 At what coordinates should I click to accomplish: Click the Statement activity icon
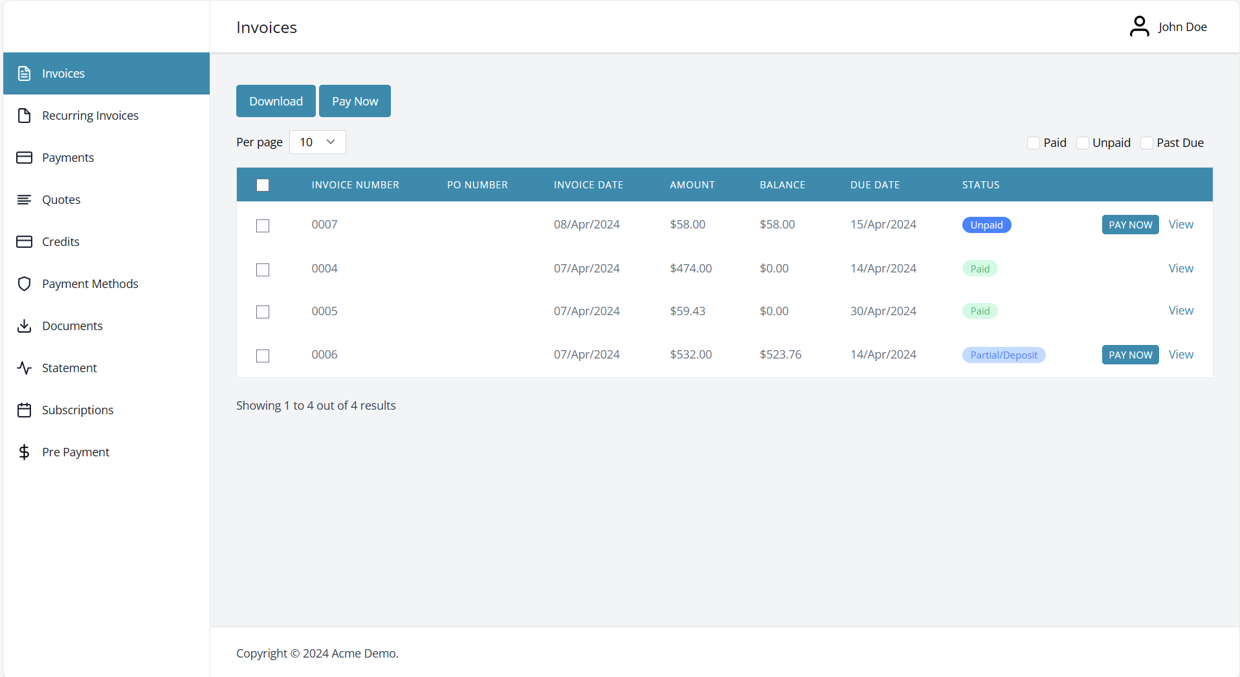click(24, 368)
